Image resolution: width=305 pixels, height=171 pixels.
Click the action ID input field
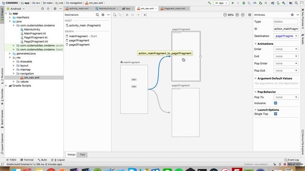click(286, 28)
